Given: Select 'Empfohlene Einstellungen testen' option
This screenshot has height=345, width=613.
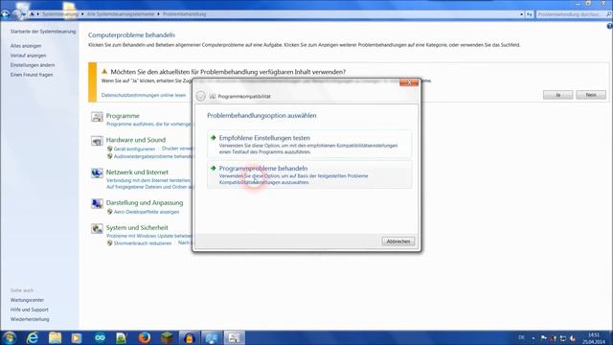Looking at the screenshot, I should (309, 144).
